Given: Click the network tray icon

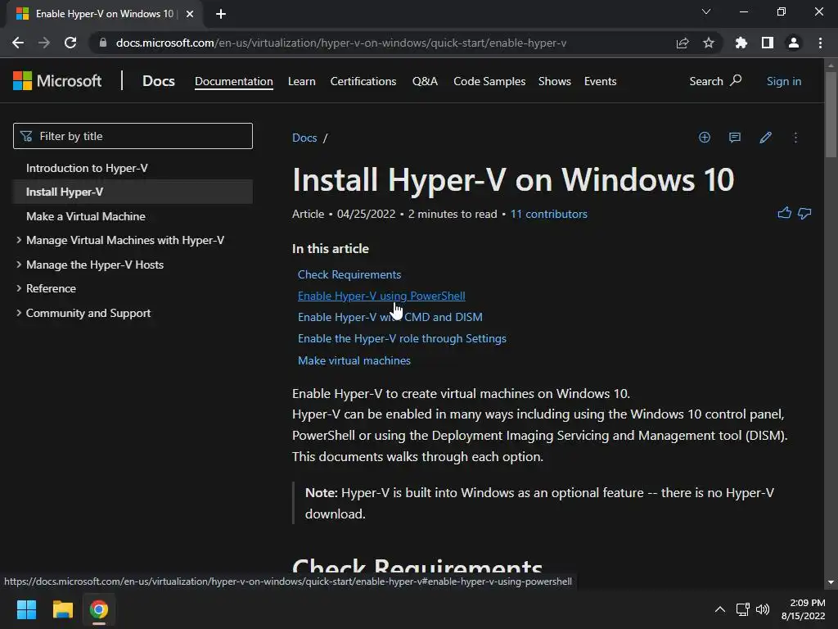Looking at the screenshot, I should click(742, 609).
